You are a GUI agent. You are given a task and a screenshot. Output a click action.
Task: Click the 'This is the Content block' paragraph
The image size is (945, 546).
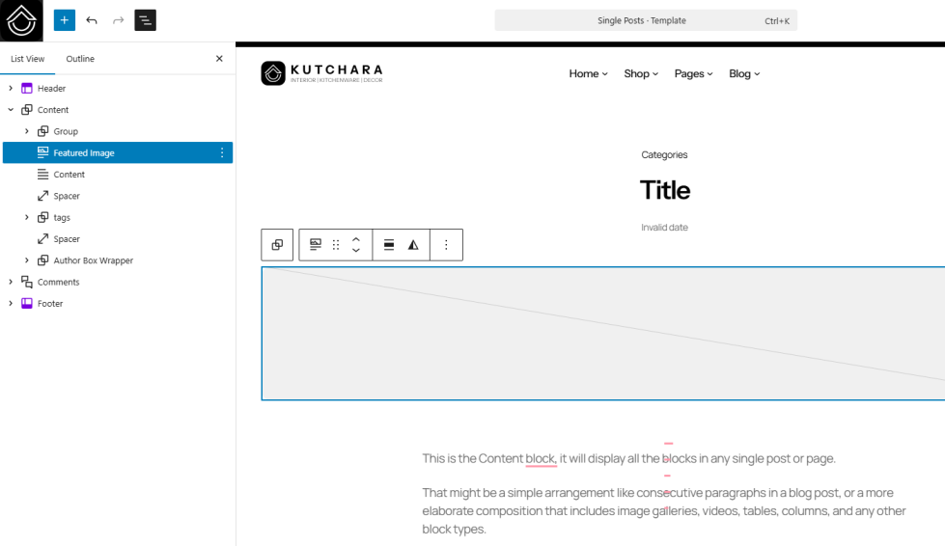[x=629, y=459]
